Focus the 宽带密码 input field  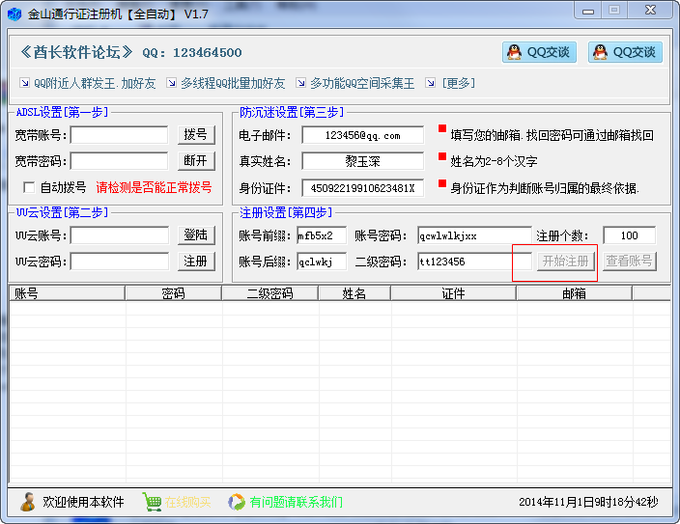119,161
